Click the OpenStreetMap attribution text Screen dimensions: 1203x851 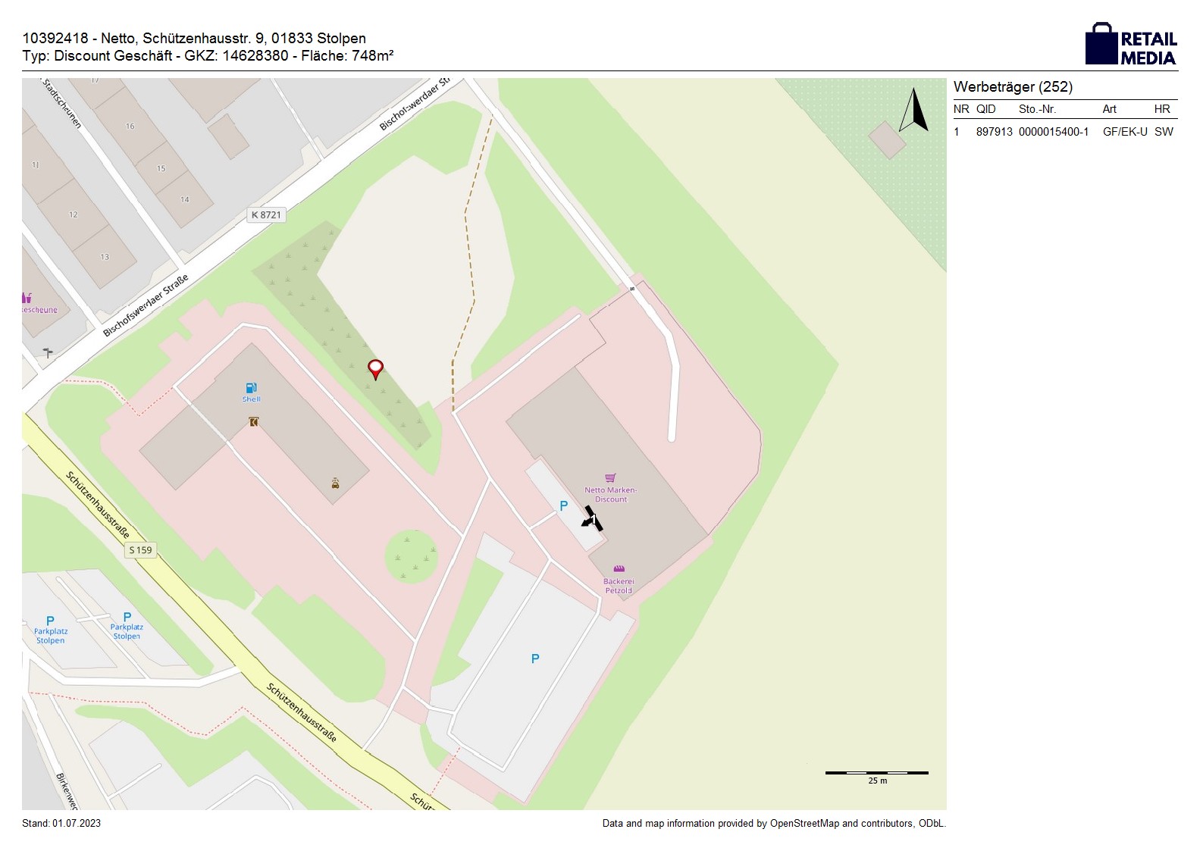point(773,824)
